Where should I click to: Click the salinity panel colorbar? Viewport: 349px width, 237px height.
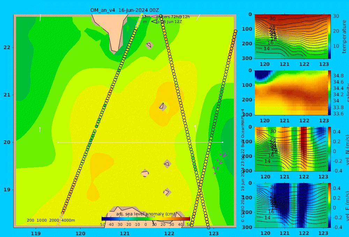[x=329, y=93]
